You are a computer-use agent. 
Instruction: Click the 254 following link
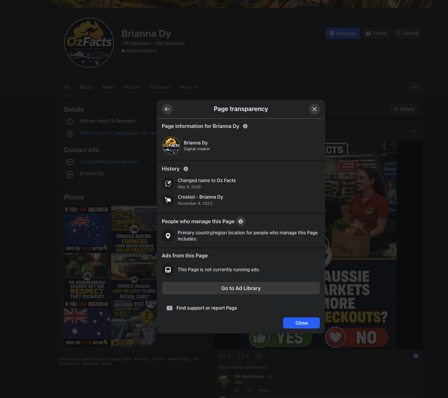(170, 43)
